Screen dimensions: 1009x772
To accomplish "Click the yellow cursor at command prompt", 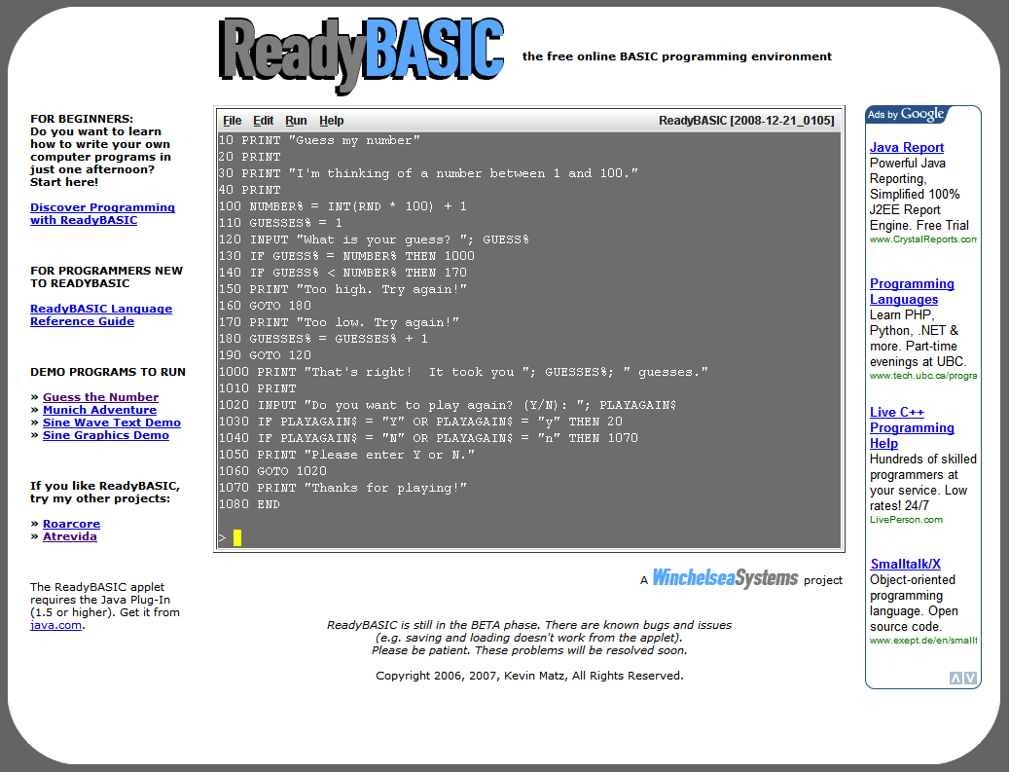I will tap(236, 537).
